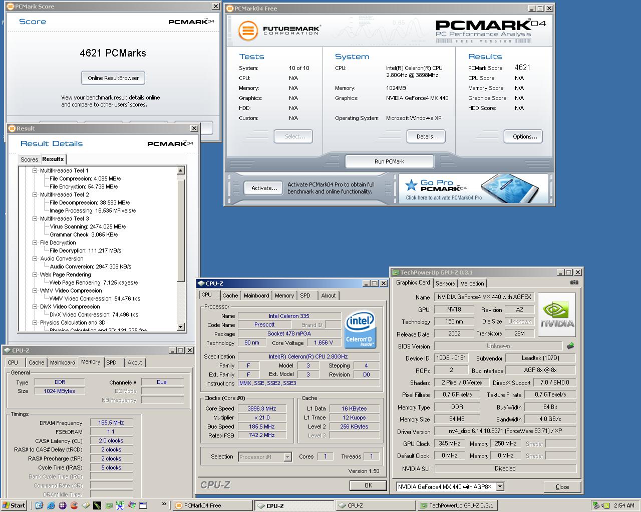Collapse the Multithreaded Test 3 tree node

pos(35,218)
